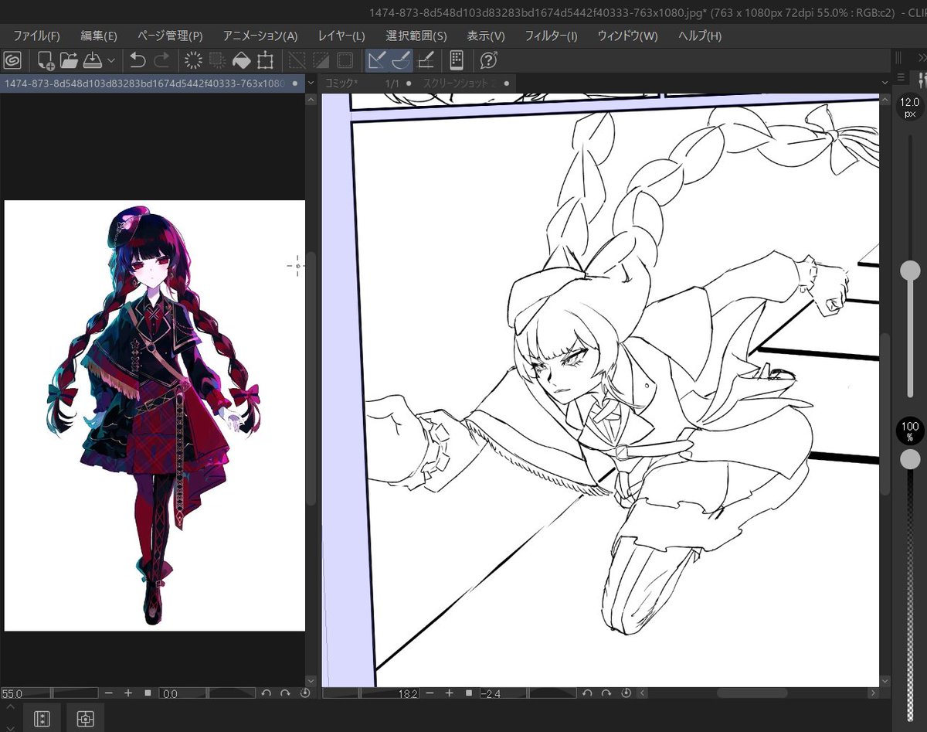Open the 表示(V) menu

coord(486,36)
